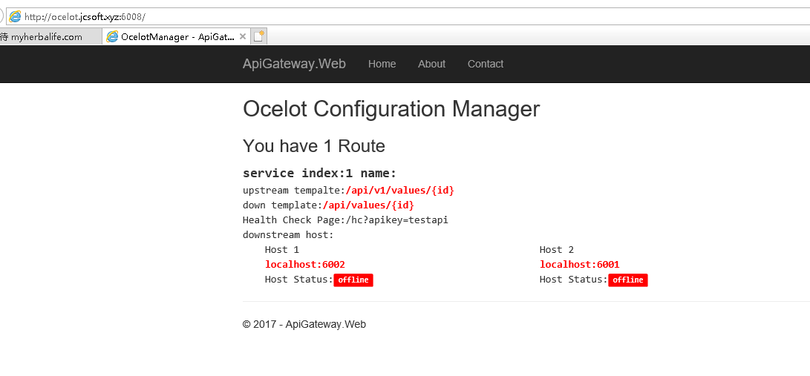
Task: Select the OcelotManager - ApiGateway tab
Action: coord(177,36)
